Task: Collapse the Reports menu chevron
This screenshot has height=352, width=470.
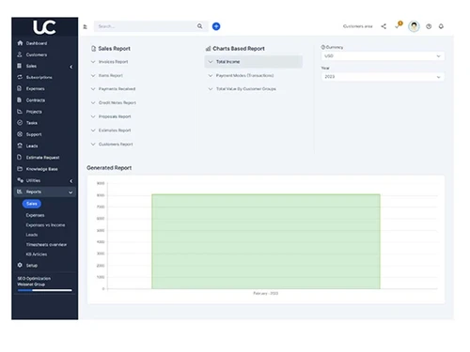Action: pyautogui.click(x=70, y=192)
